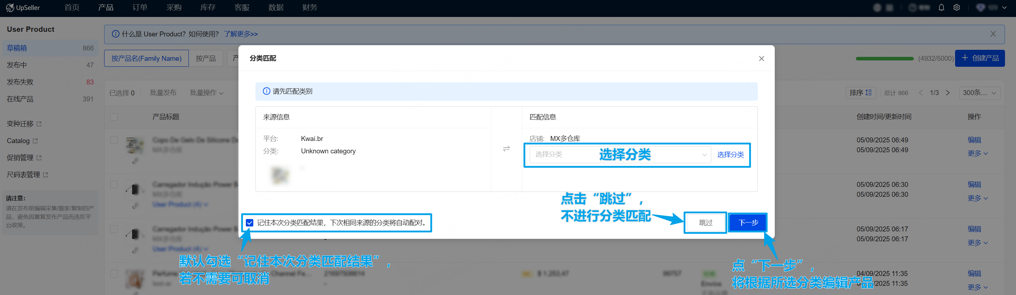The image size is (1016, 295).
Task: Open the 财务 menu
Action: point(310,7)
